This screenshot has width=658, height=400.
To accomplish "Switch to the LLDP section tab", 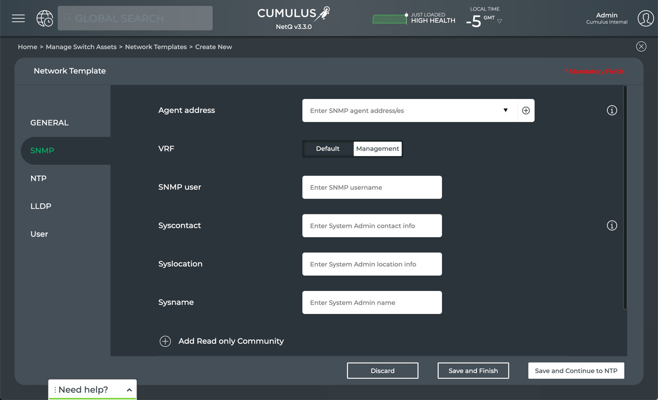I will click(x=41, y=206).
